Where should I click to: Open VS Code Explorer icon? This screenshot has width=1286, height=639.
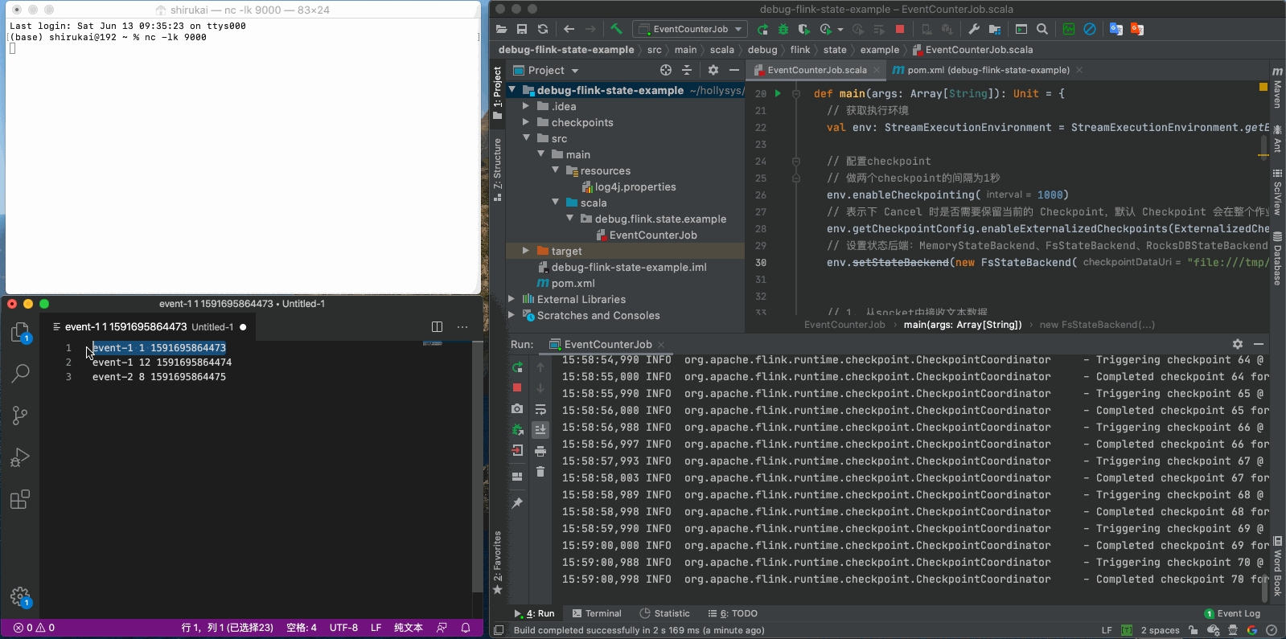point(20,333)
